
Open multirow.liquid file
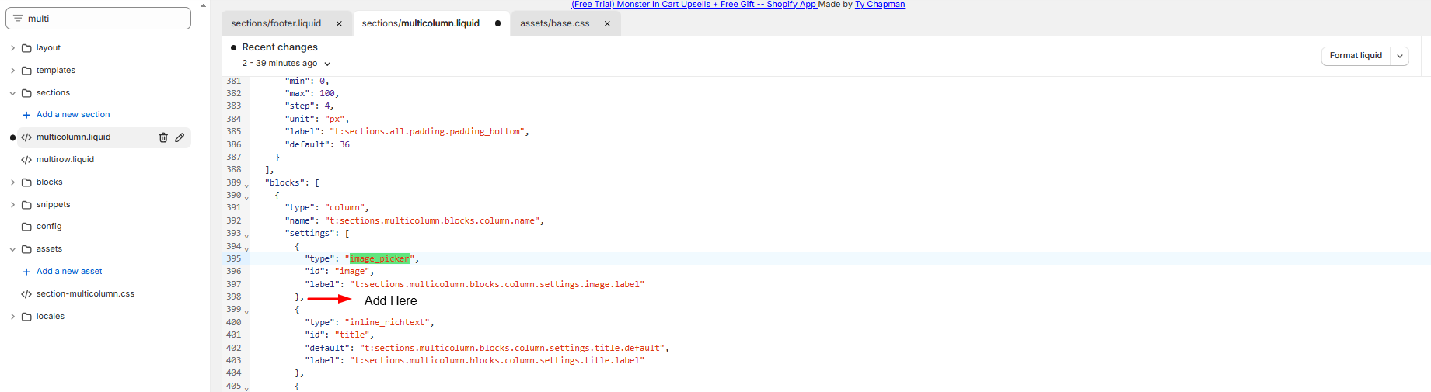click(65, 160)
